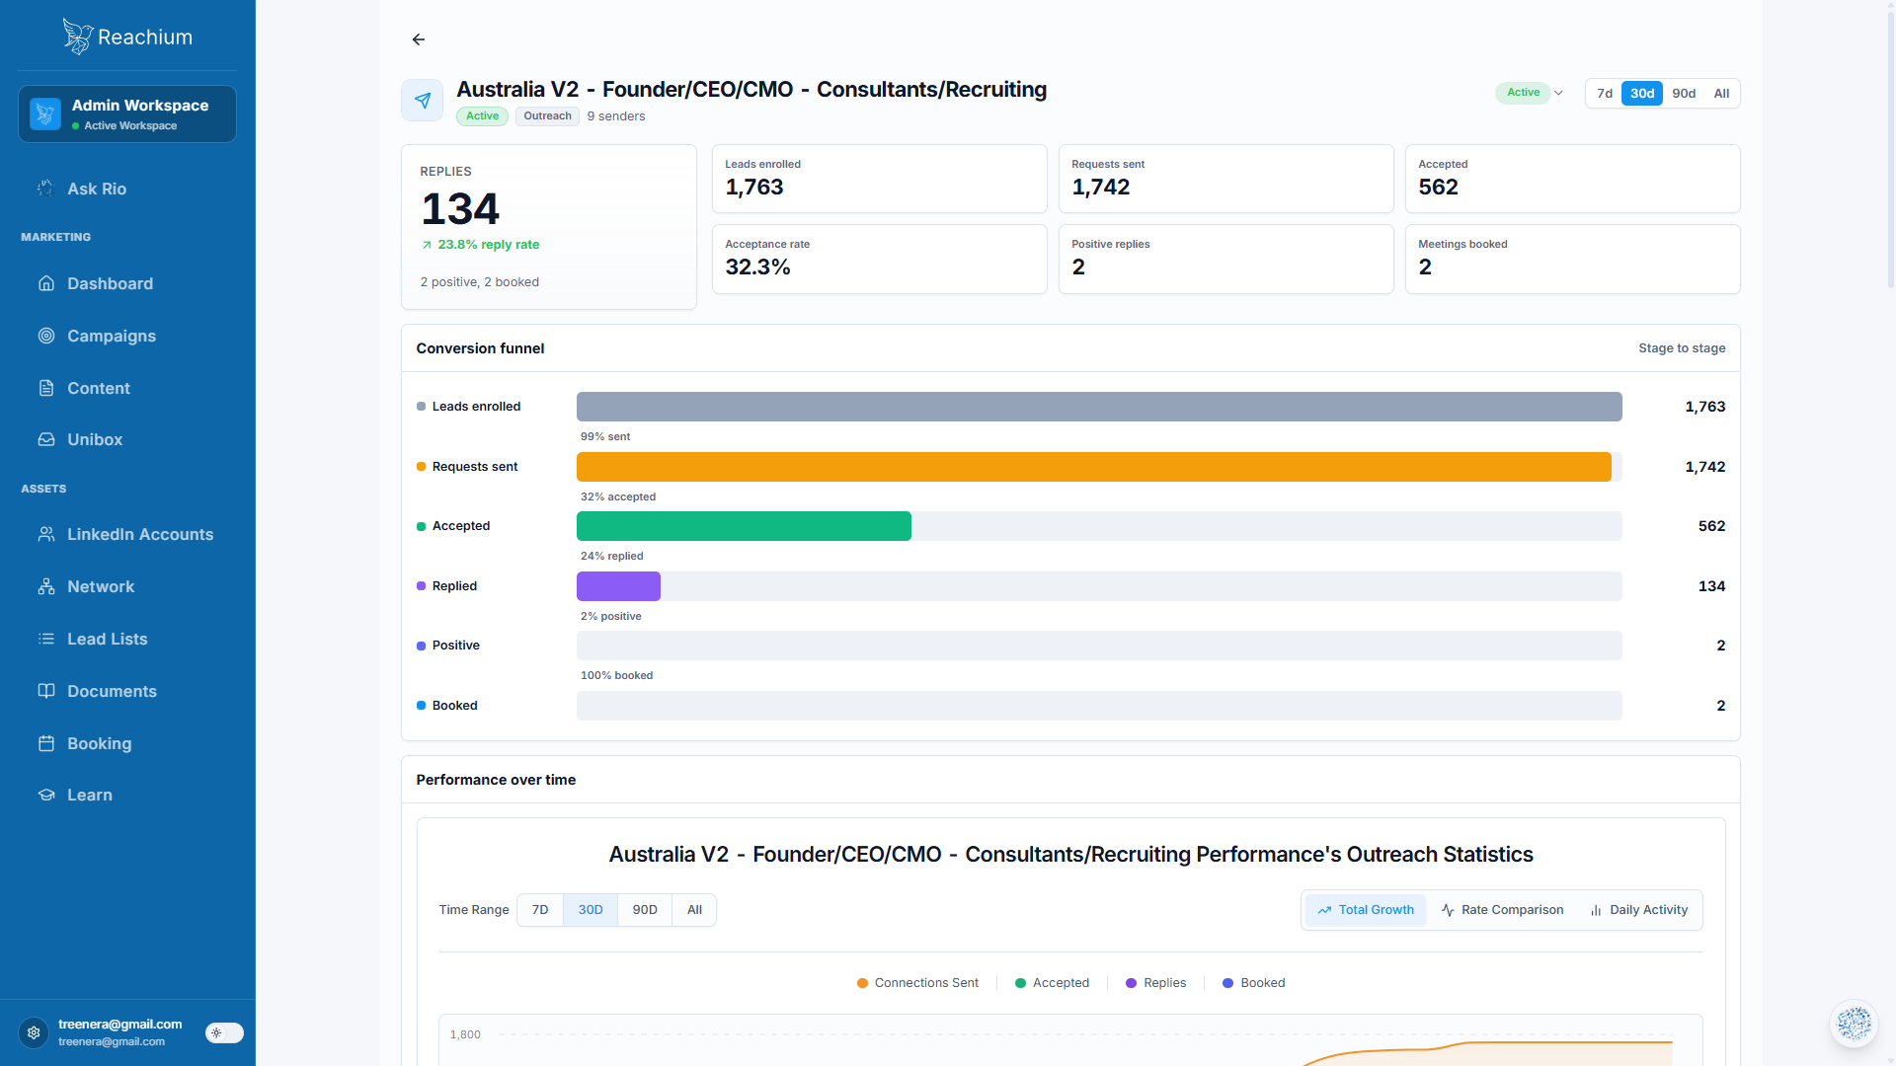Choose 7D in the chart Time Range

pyautogui.click(x=540, y=910)
